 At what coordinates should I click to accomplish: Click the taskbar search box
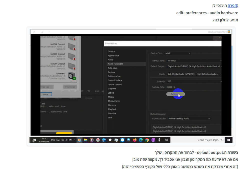tap(197, 140)
